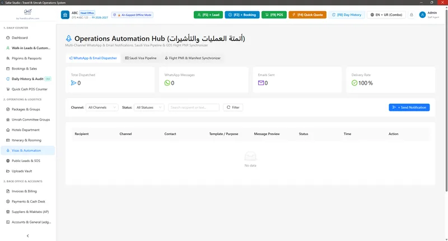This screenshot has width=448, height=241.
Task: Open Payments & Cash Desk
Action: coord(27,202)
